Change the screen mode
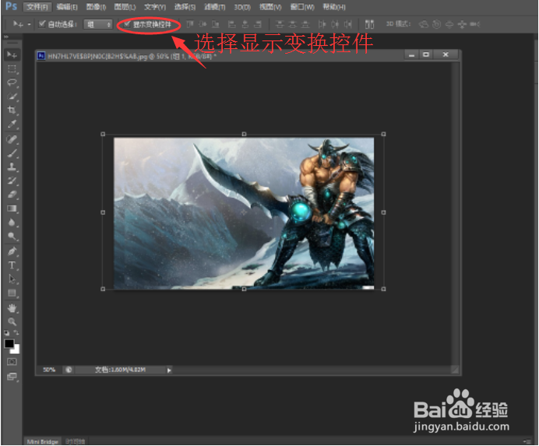The width and height of the screenshot is (539, 446). click(12, 377)
